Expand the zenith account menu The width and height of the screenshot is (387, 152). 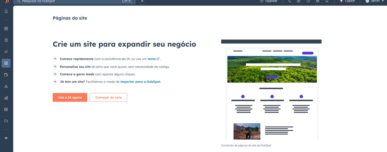375,1
